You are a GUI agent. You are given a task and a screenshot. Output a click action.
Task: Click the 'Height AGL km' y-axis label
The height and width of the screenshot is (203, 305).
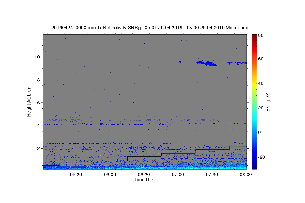pos(29,101)
